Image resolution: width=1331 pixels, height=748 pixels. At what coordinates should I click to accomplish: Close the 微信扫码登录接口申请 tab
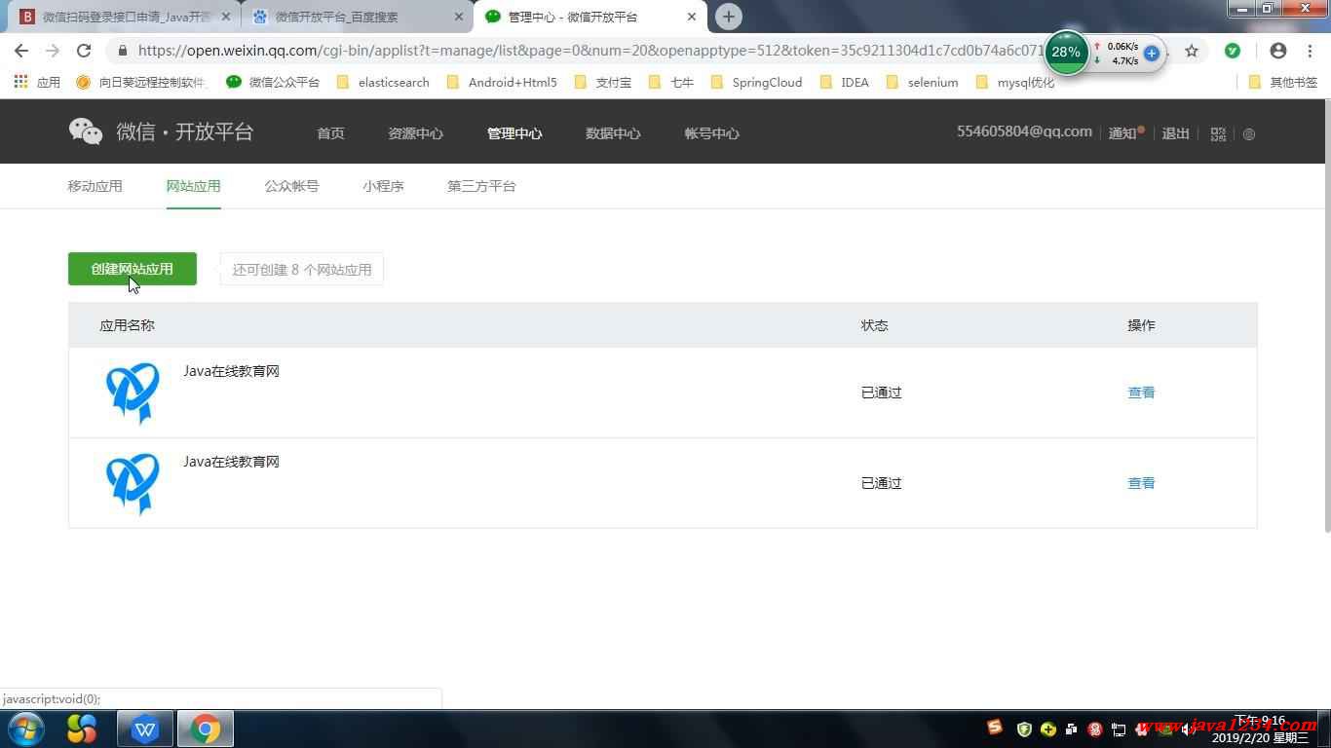pyautogui.click(x=226, y=17)
